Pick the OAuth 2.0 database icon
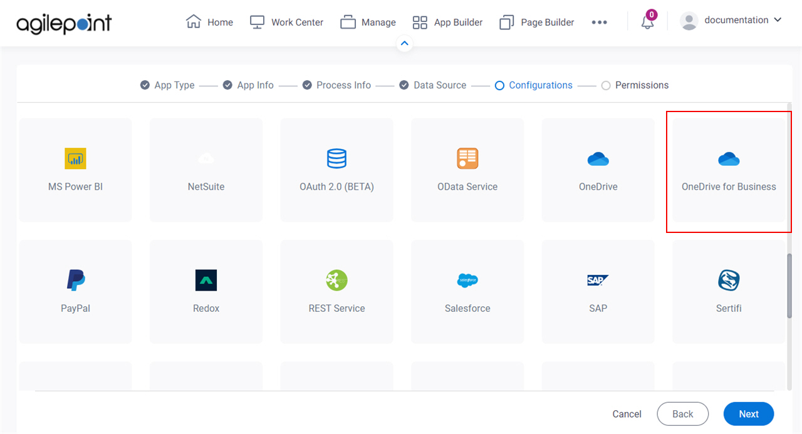The image size is (802, 434). [x=336, y=158]
